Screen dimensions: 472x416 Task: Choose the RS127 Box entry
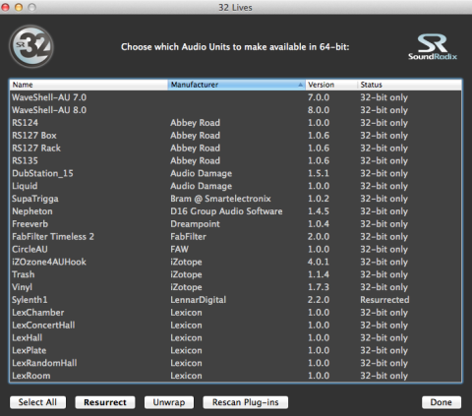[x=236, y=136]
